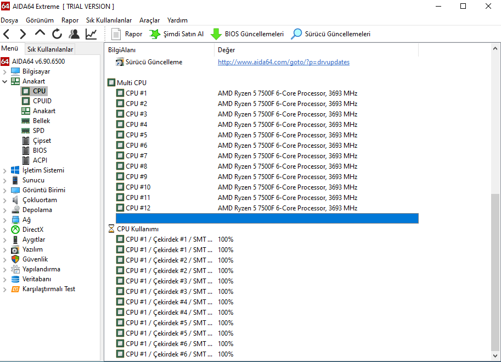Expand the DirectX tree node
Screen dimensions: 501x362
coord(4,230)
